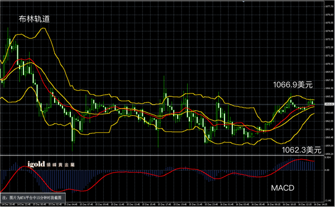Viewport: 335px width, 207px height.
Task: Click the MACD indicator label
Action: click(x=283, y=188)
